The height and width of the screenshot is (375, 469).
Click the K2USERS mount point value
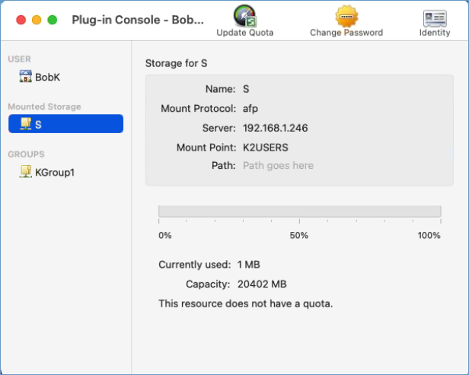tap(266, 147)
